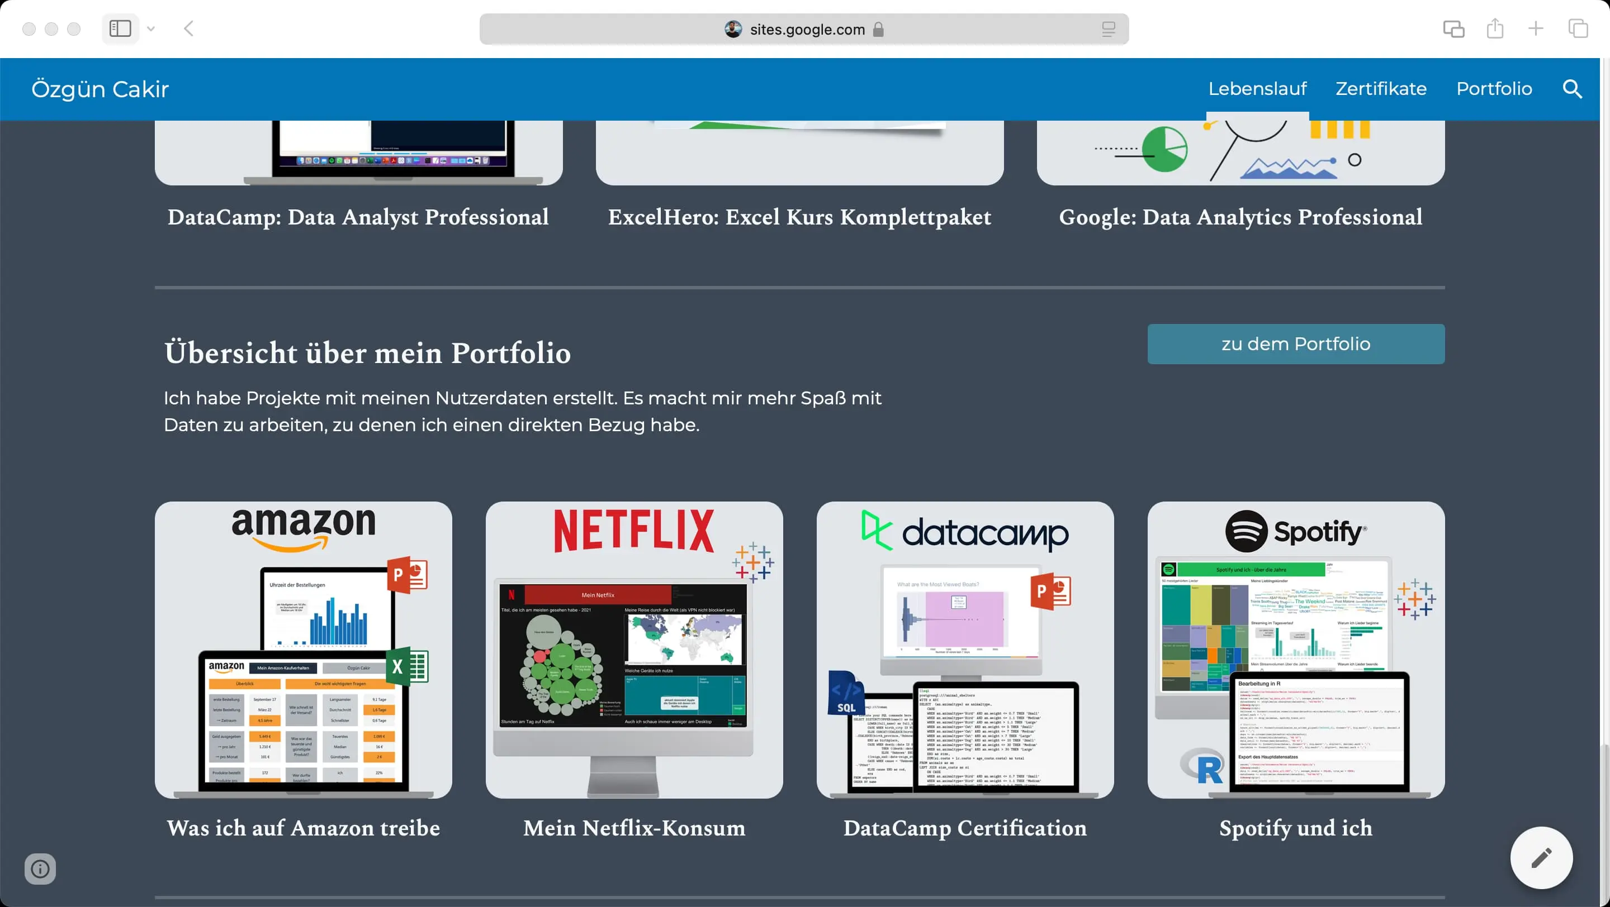
Task: Open the Amazon project card image
Action: pyautogui.click(x=303, y=650)
